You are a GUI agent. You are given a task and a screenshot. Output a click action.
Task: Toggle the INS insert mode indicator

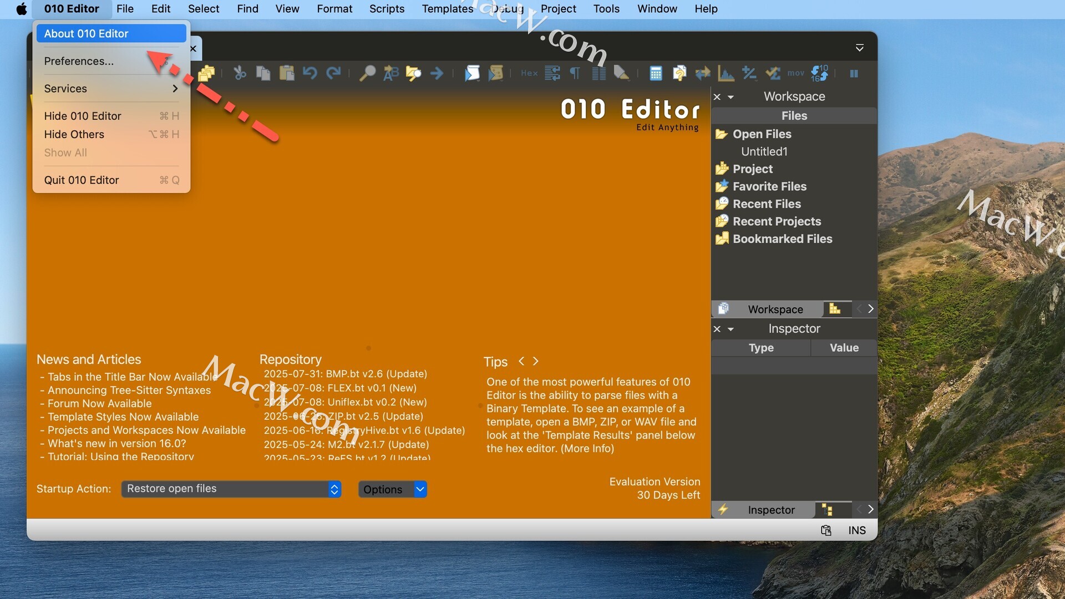coord(857,531)
